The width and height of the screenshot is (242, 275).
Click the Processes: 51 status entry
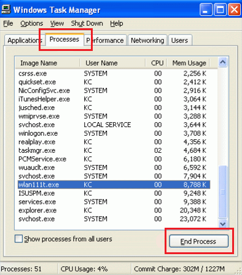[21, 269]
